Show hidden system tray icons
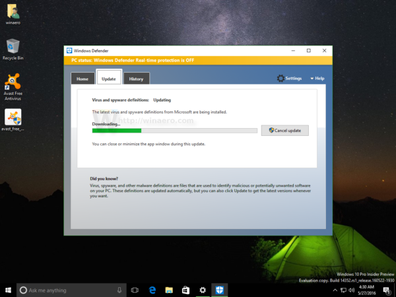Image resolution: width=396 pixels, height=297 pixels. point(335,290)
